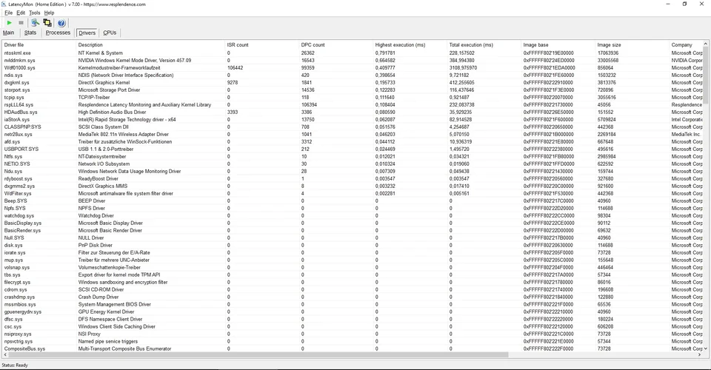This screenshot has width=711, height=370.
Task: Select the ndis.sys driver row
Action: tap(353, 75)
